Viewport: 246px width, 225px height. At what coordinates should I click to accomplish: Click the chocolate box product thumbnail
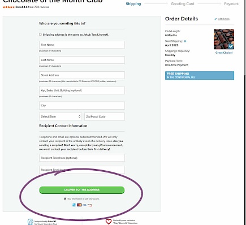[224, 39]
